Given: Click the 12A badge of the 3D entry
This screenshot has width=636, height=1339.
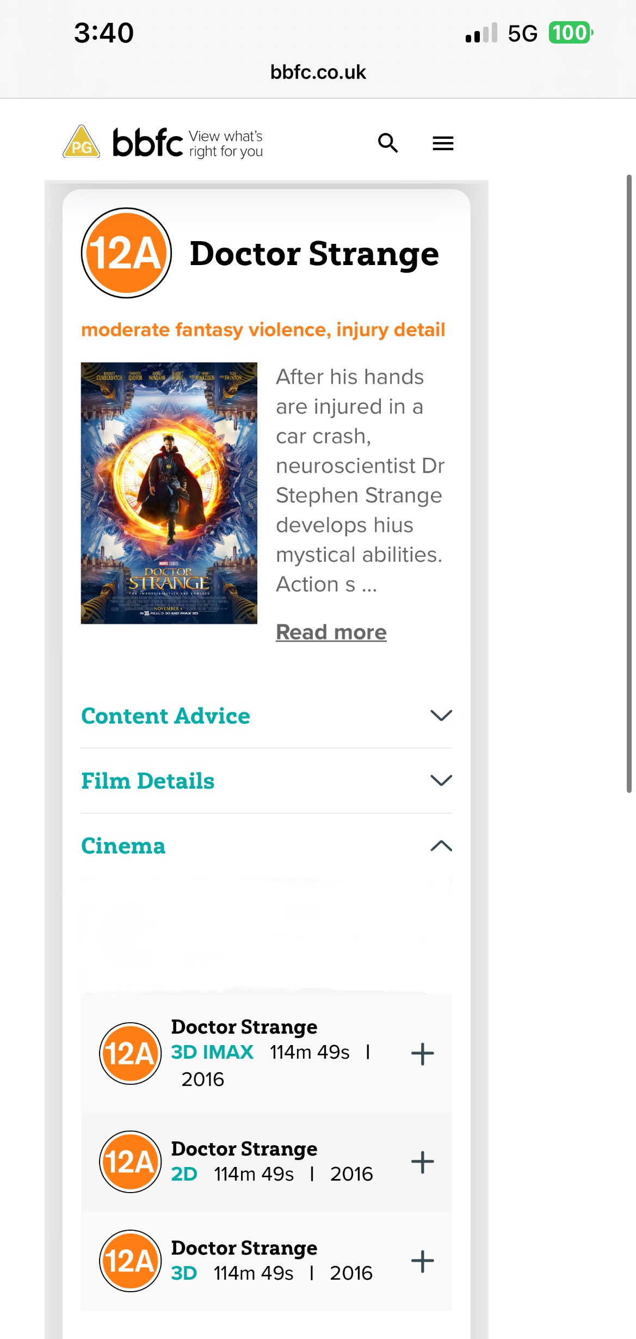Looking at the screenshot, I should 130,1261.
